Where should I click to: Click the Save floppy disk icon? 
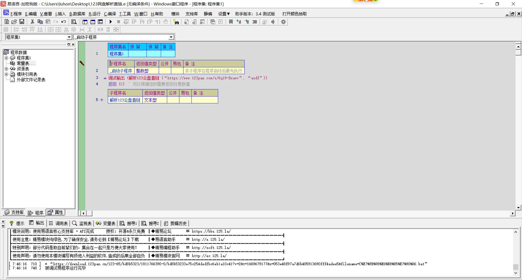click(x=22, y=22)
